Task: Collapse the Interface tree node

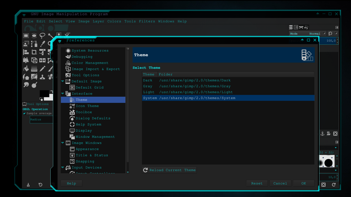Action: pyautogui.click(x=62, y=94)
